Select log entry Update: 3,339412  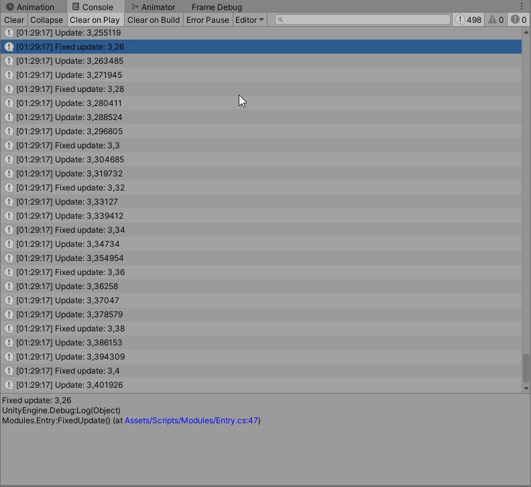point(261,216)
